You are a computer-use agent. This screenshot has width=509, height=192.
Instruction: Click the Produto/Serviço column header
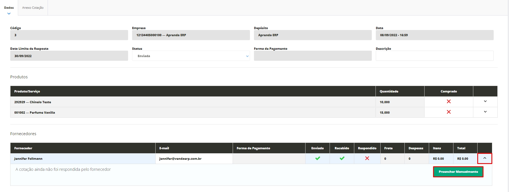27,91
